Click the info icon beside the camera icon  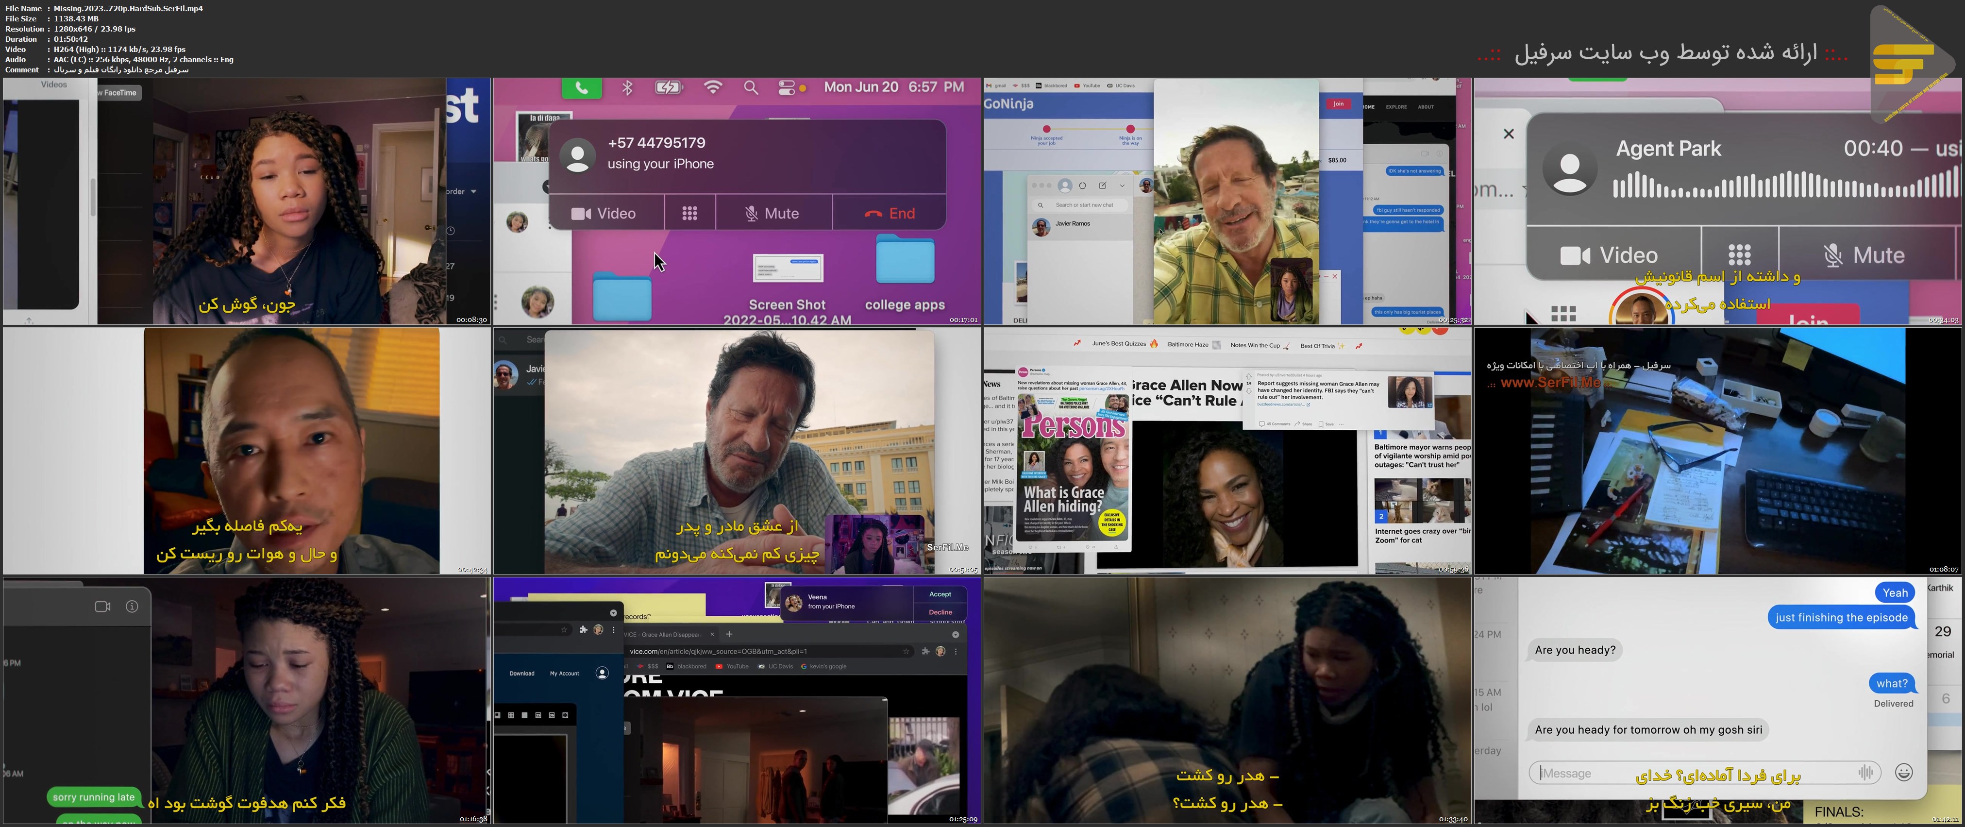coord(132,607)
